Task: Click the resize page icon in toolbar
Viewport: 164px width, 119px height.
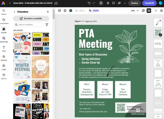Action: [x=59, y=10]
